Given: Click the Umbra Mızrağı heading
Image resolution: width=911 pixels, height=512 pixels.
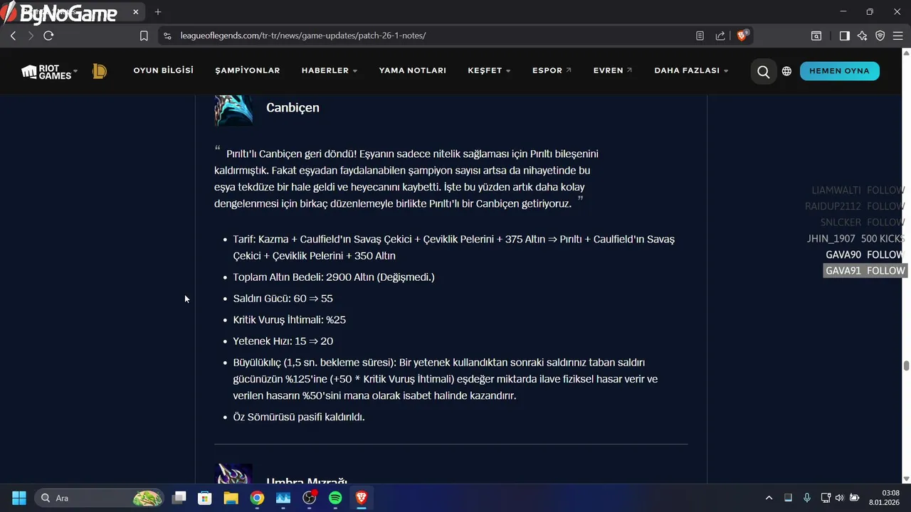Looking at the screenshot, I should point(307,482).
